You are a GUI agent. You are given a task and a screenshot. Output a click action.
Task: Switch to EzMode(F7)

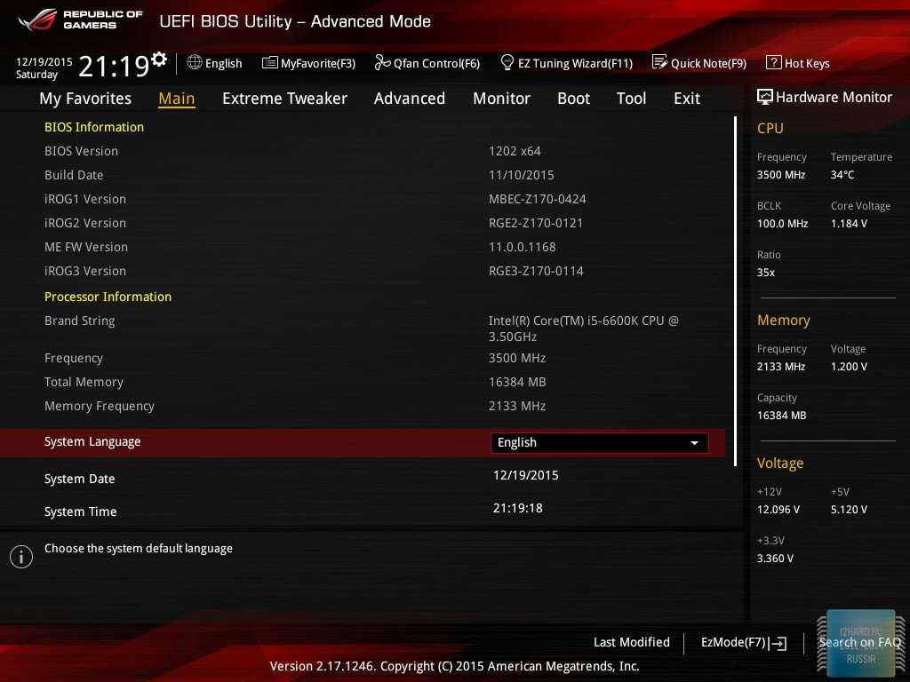(743, 642)
